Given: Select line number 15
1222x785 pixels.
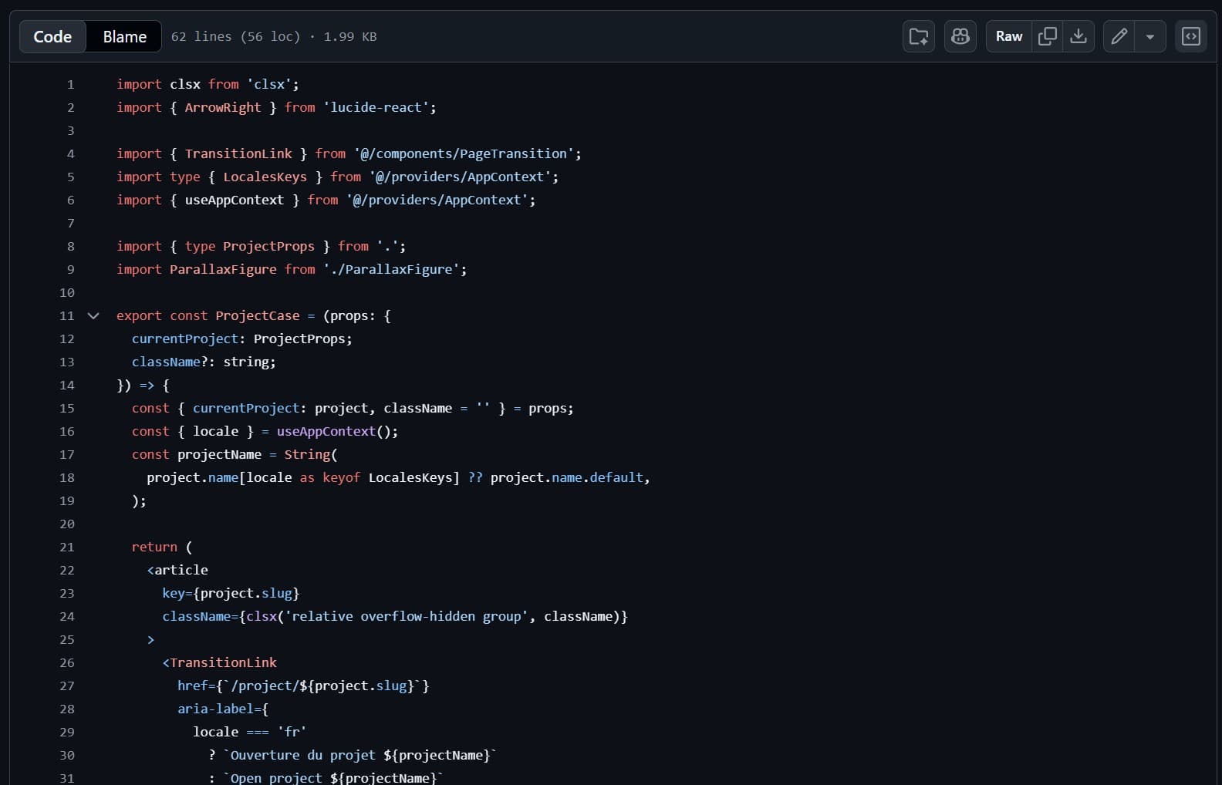Looking at the screenshot, I should tap(67, 408).
